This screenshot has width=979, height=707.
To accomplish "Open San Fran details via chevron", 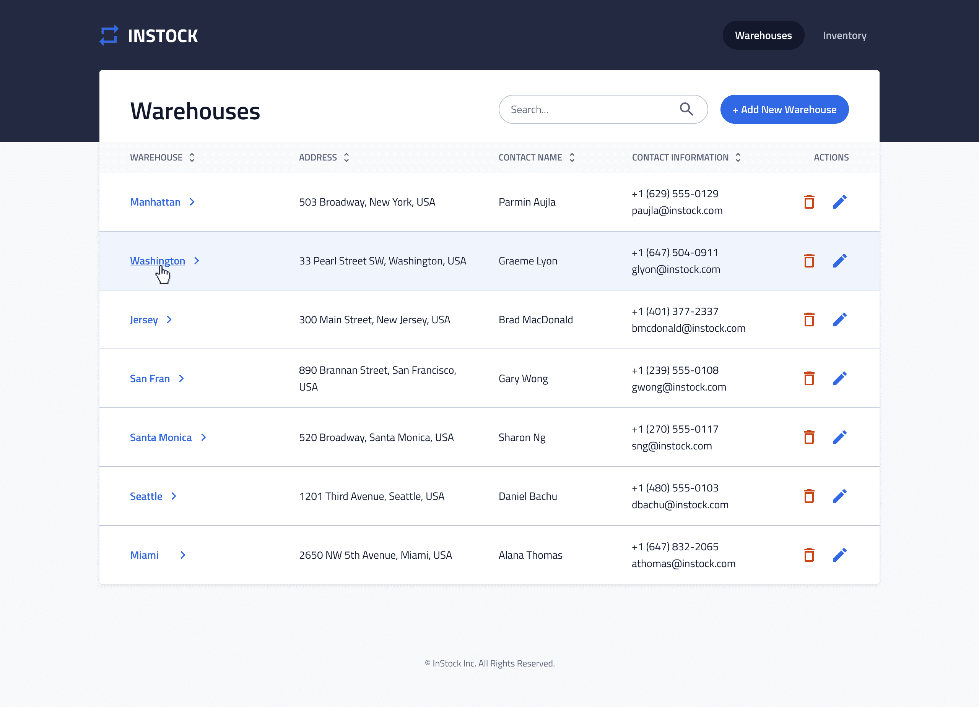I will (x=181, y=378).
